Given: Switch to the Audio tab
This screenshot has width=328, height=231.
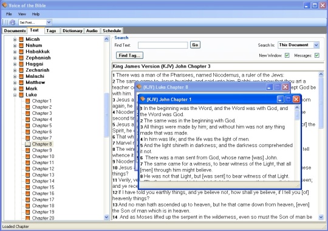Looking at the screenshot, I should point(92,31).
